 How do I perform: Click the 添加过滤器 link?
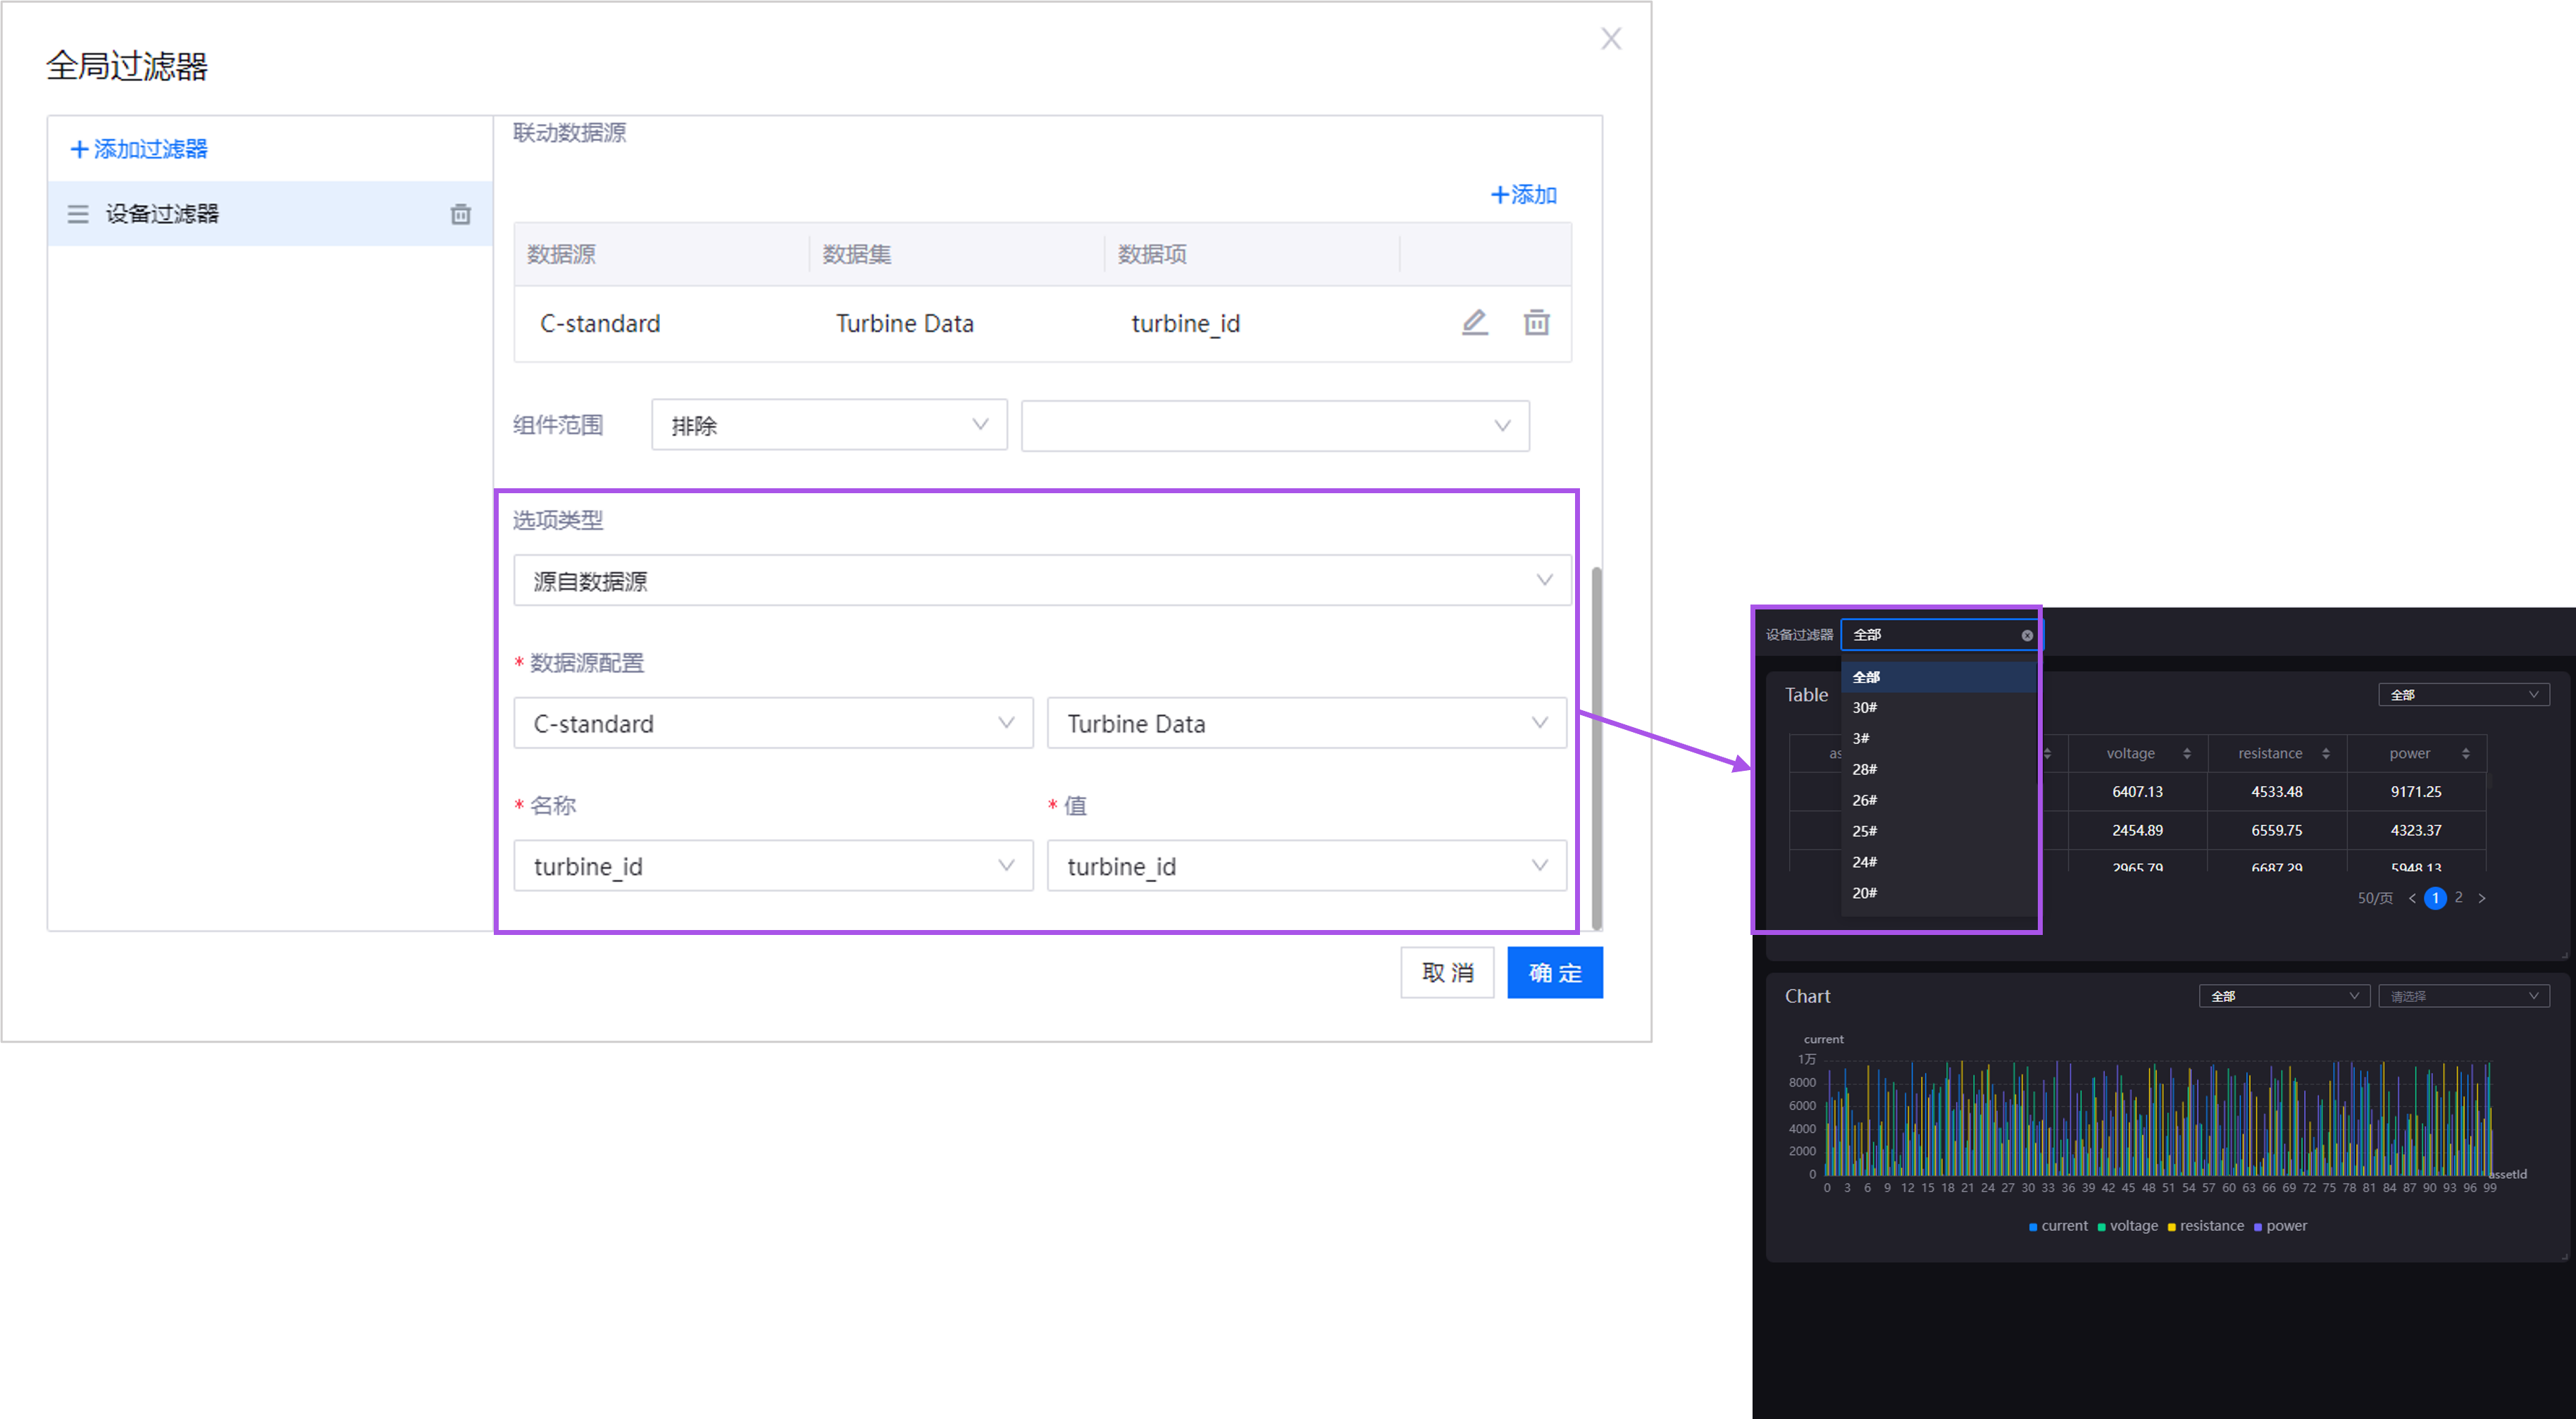139,149
